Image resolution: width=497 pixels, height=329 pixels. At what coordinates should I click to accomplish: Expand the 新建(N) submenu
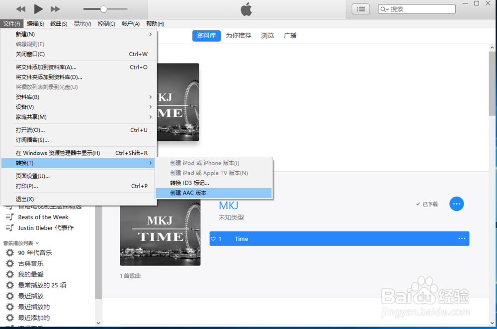click(x=79, y=34)
